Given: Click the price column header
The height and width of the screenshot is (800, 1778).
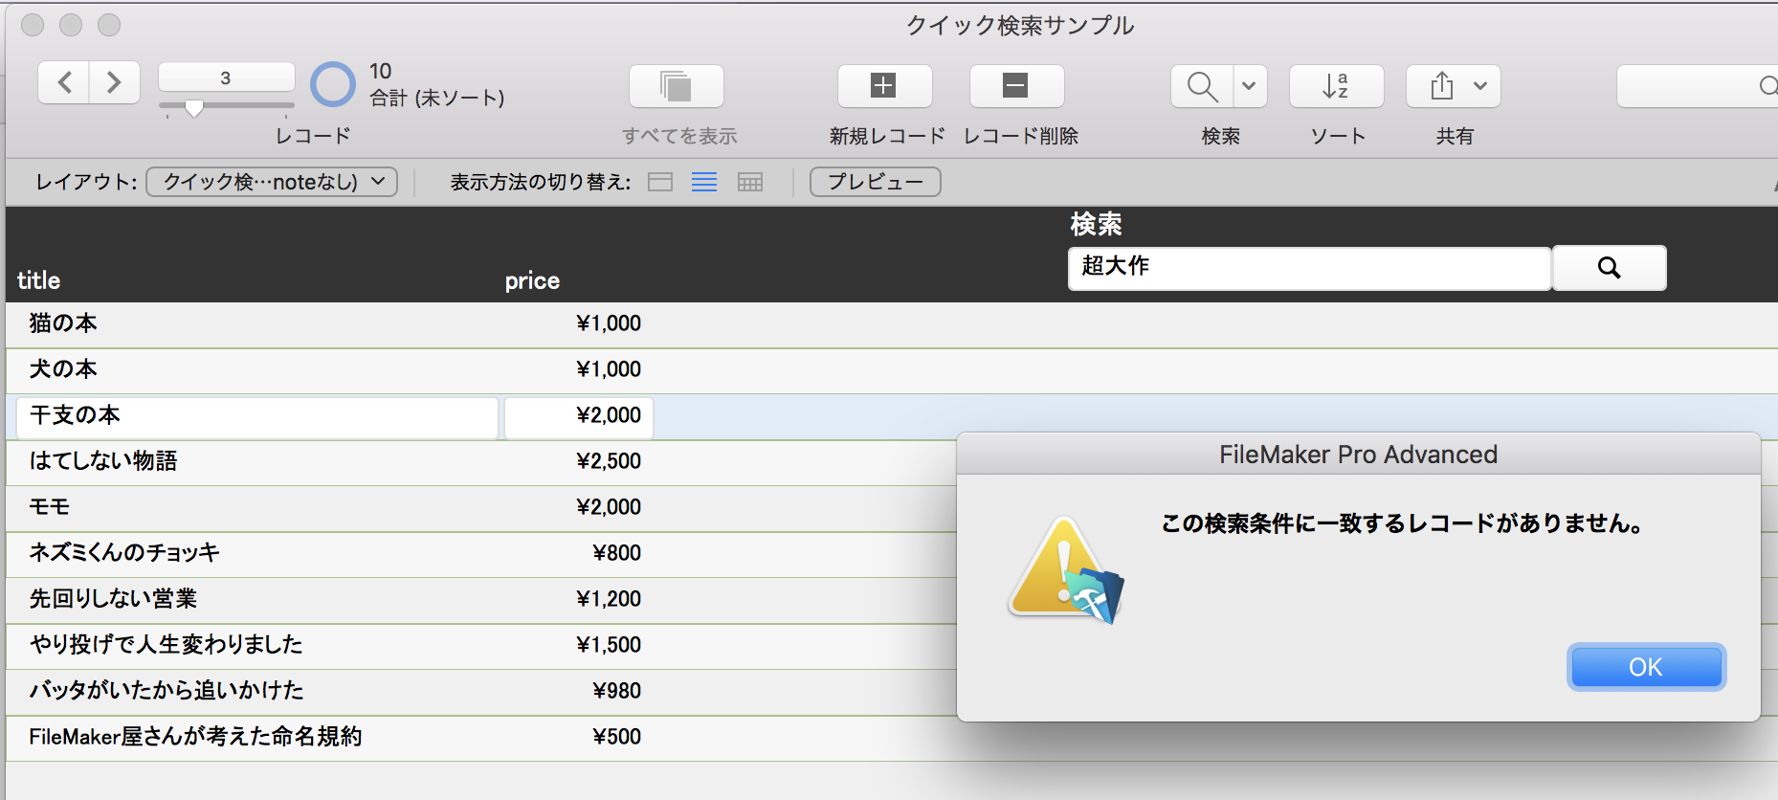Looking at the screenshot, I should 532,281.
